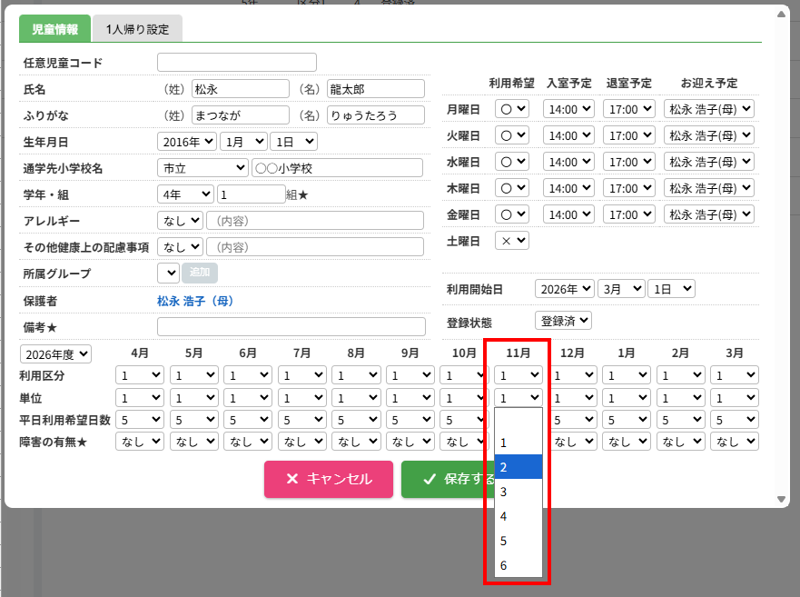800x597 pixels.
Task: Expand the 登録状態 dropdown showing 登録済
Action: tap(563, 321)
